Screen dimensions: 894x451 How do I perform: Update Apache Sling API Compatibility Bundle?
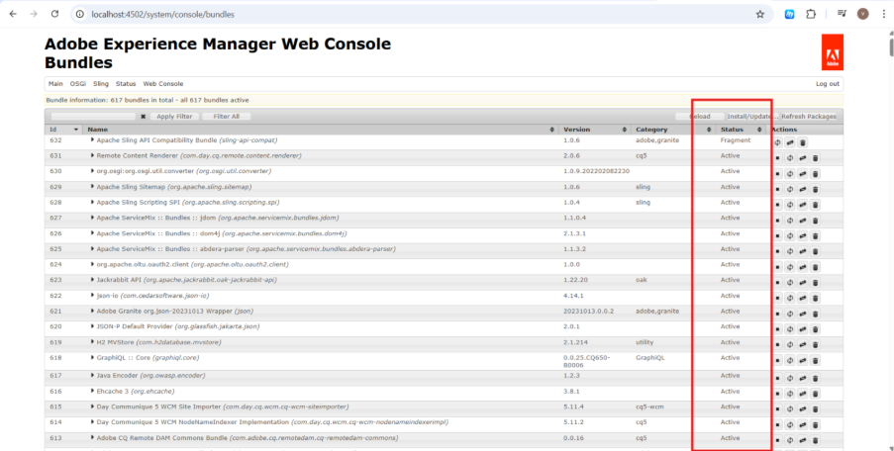coord(790,143)
